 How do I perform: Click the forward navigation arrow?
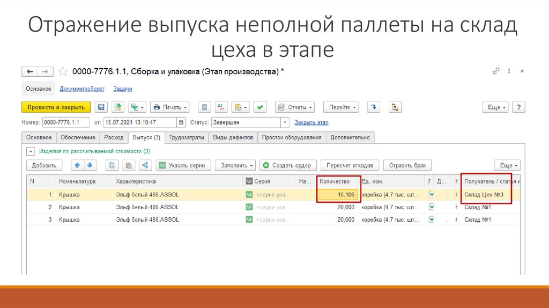tap(45, 71)
